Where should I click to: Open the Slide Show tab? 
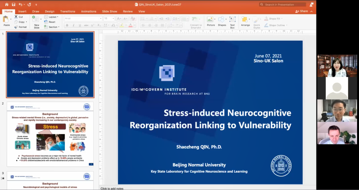click(110, 11)
